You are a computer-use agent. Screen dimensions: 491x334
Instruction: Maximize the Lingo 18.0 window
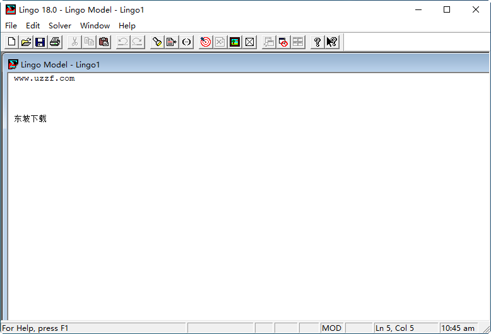447,9
